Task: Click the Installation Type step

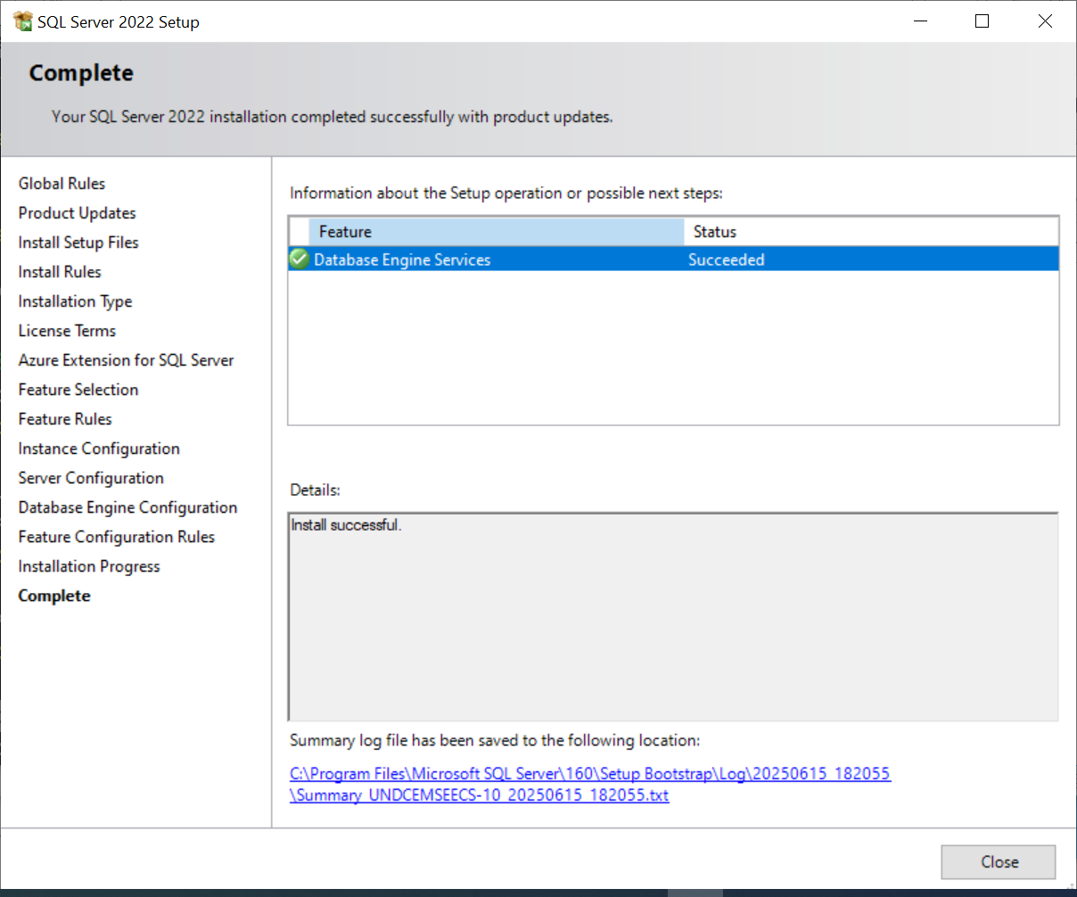Action: (75, 301)
